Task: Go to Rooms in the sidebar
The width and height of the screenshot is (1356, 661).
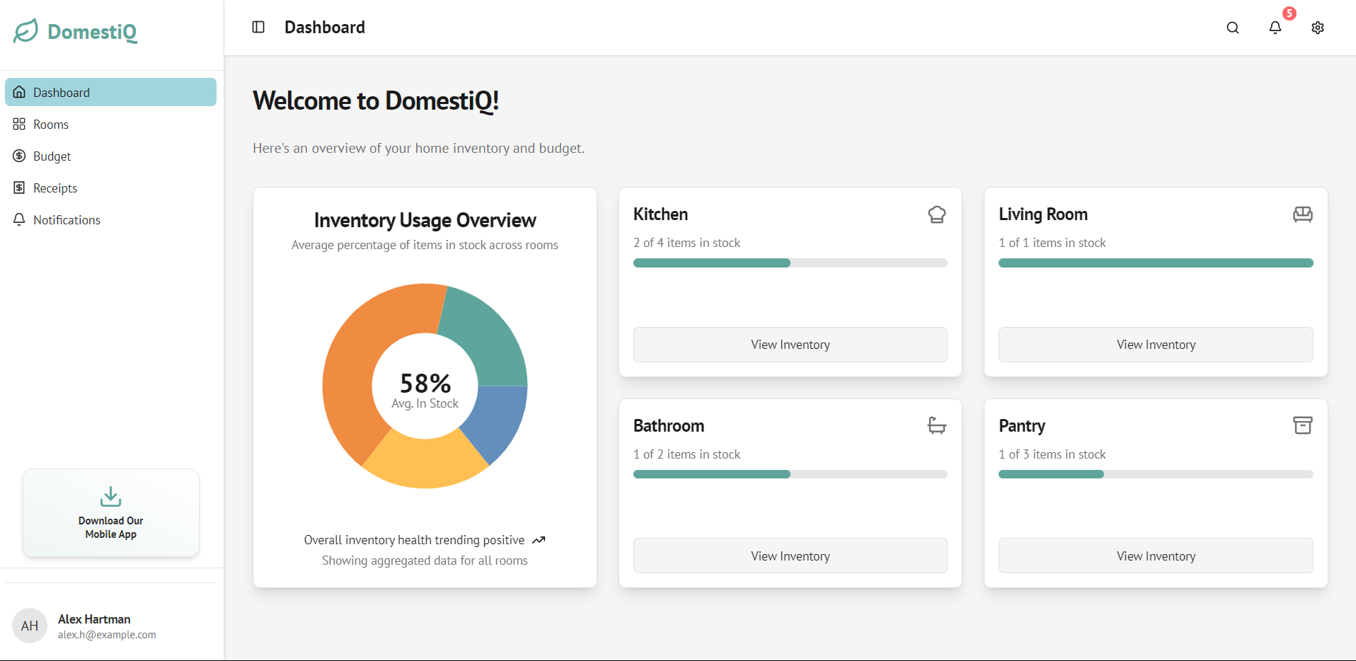Action: (x=110, y=124)
